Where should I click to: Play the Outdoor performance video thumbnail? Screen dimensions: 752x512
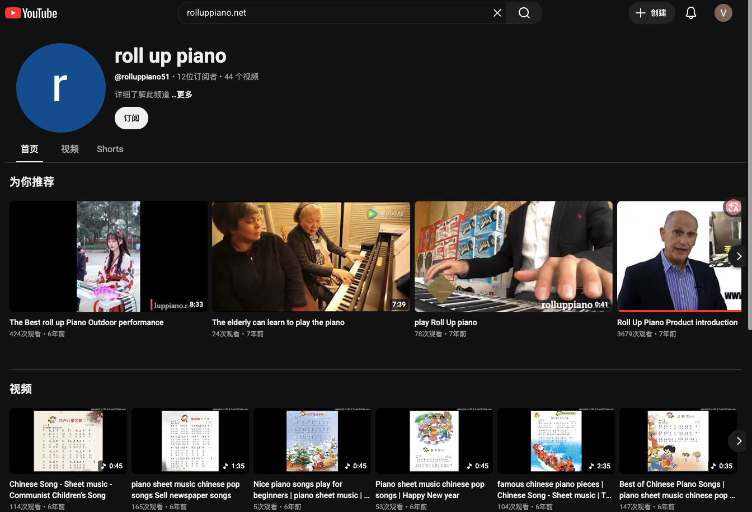point(109,256)
